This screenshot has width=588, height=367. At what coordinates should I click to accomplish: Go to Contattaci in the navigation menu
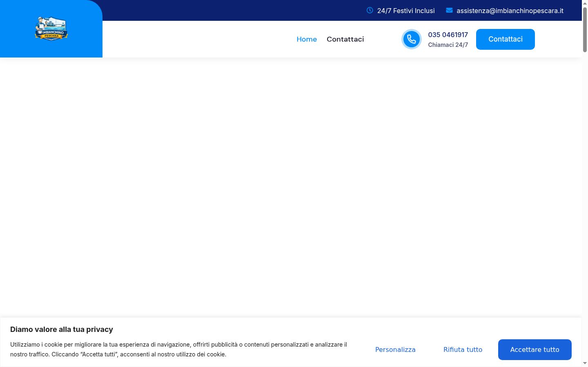345,39
